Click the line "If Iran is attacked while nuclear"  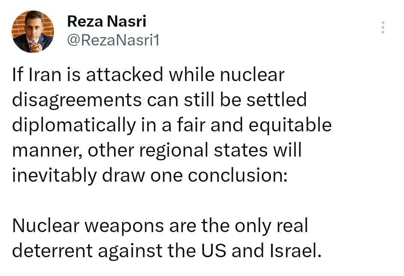point(149,75)
